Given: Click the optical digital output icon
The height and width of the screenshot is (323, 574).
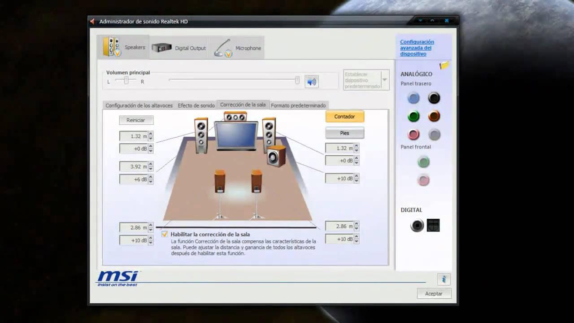Looking at the screenshot, I should (x=417, y=226).
